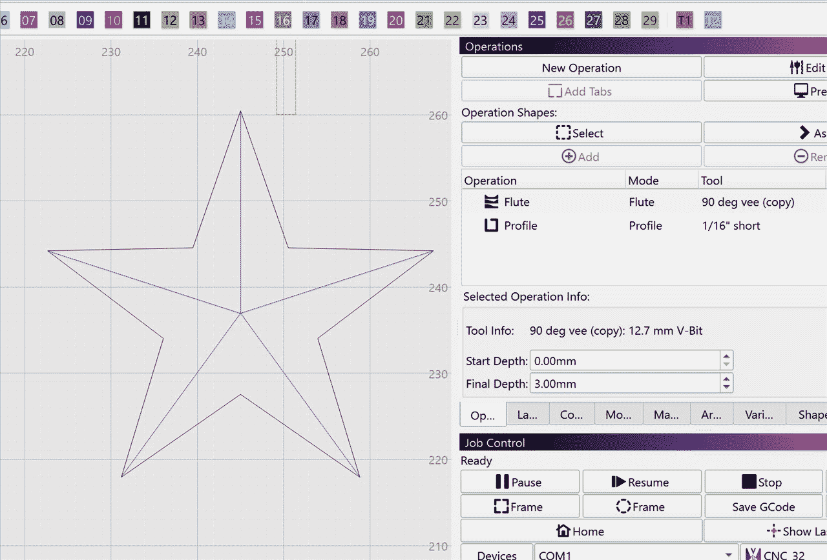Click the Final Depth input field

click(x=625, y=384)
